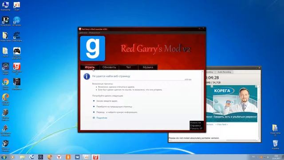Viewport: 284px width, 160px height.
Task: Click the blue Garry's Mod g logo
Action: [93, 48]
